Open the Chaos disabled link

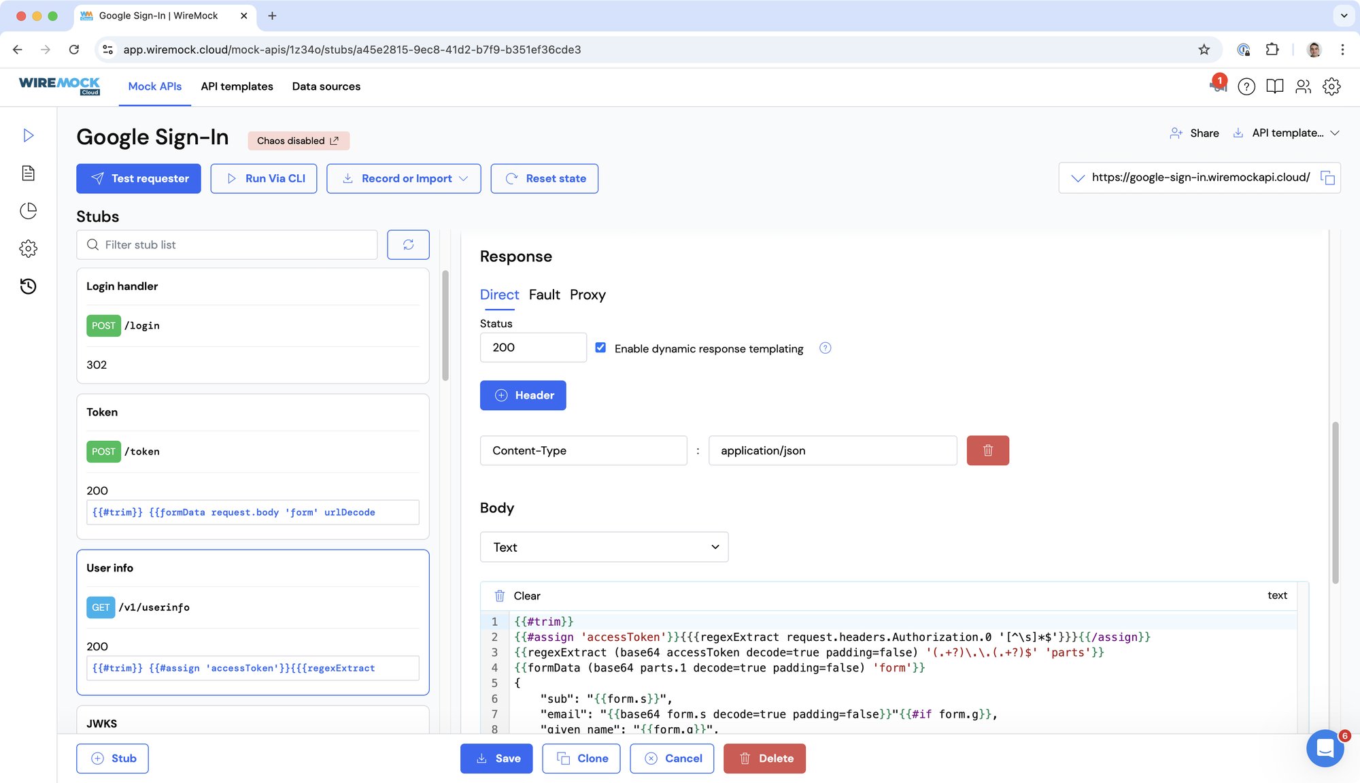click(298, 141)
